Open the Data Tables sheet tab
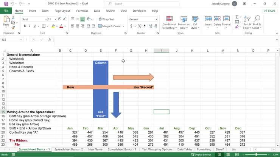The width and height of the screenshot is (280, 157). (185, 149)
